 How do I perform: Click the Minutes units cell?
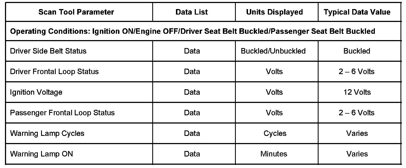[274, 154]
